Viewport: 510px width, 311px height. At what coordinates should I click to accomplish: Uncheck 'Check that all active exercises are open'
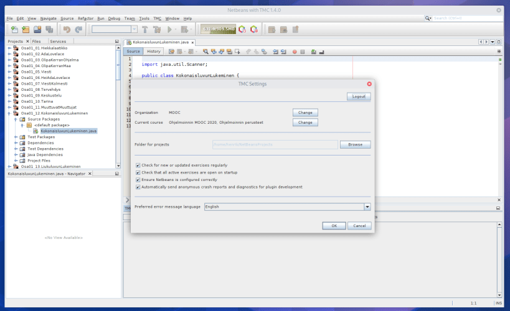(138, 172)
